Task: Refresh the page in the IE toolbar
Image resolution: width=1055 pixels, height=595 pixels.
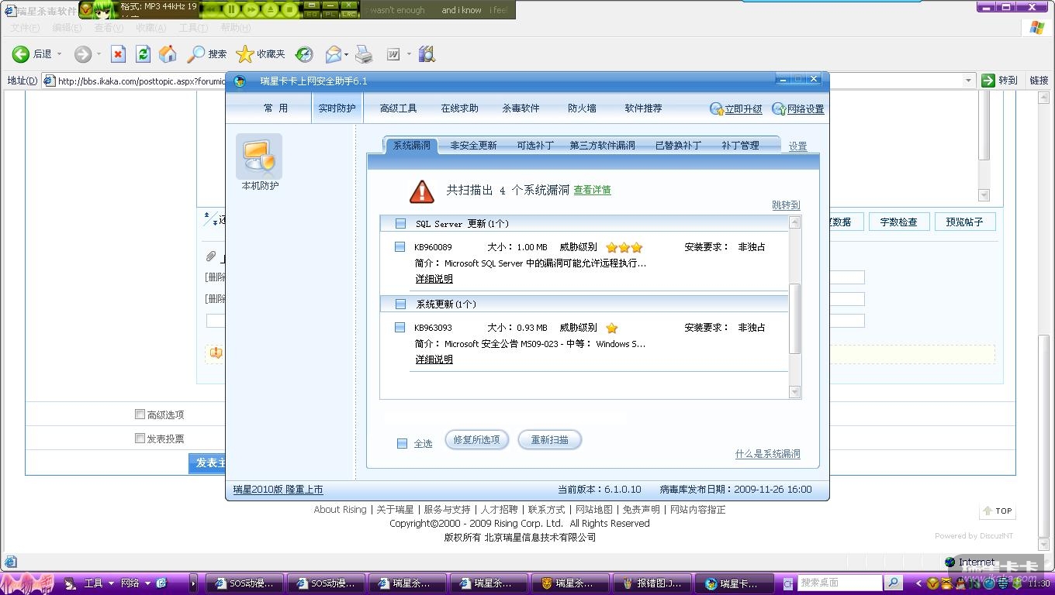Action: coord(143,54)
